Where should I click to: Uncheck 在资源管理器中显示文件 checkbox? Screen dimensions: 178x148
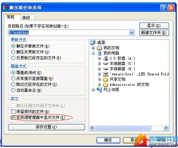click(x=13, y=117)
